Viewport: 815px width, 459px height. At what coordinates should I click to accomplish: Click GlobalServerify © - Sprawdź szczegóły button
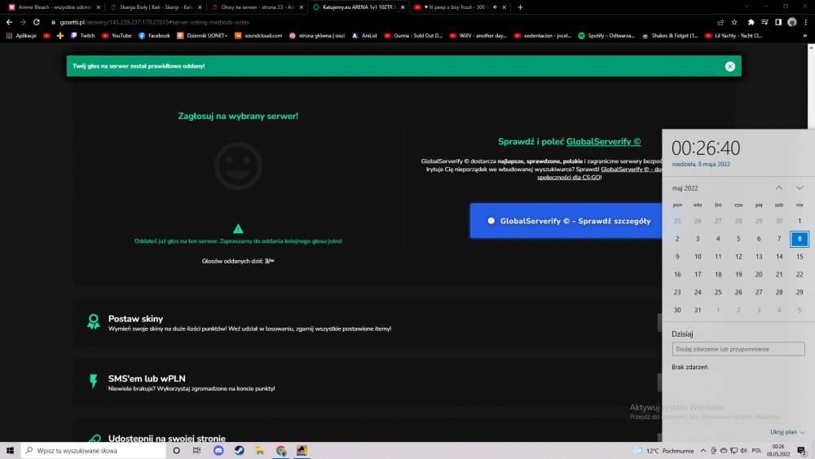click(x=566, y=221)
